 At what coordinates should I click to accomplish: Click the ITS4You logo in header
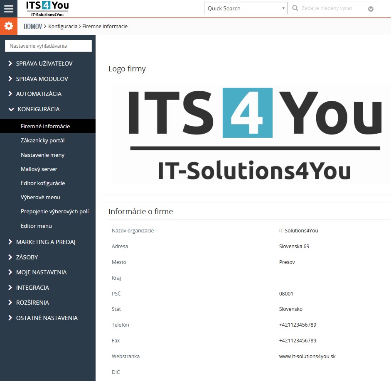pyautogui.click(x=47, y=9)
